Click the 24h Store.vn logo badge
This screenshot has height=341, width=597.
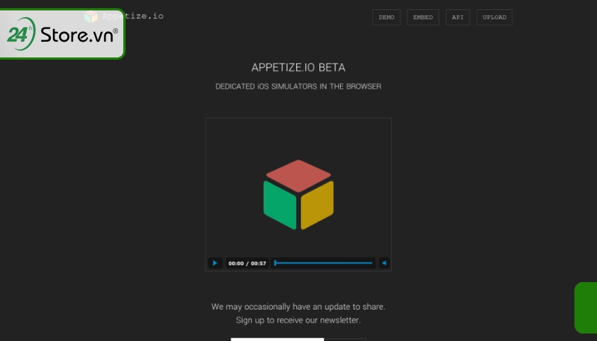click(62, 34)
